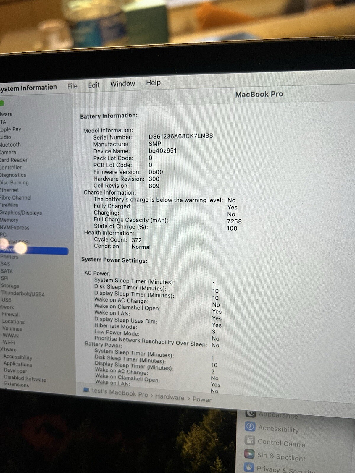Select Printers in the sidebar
The height and width of the screenshot is (473, 355).
(9, 257)
